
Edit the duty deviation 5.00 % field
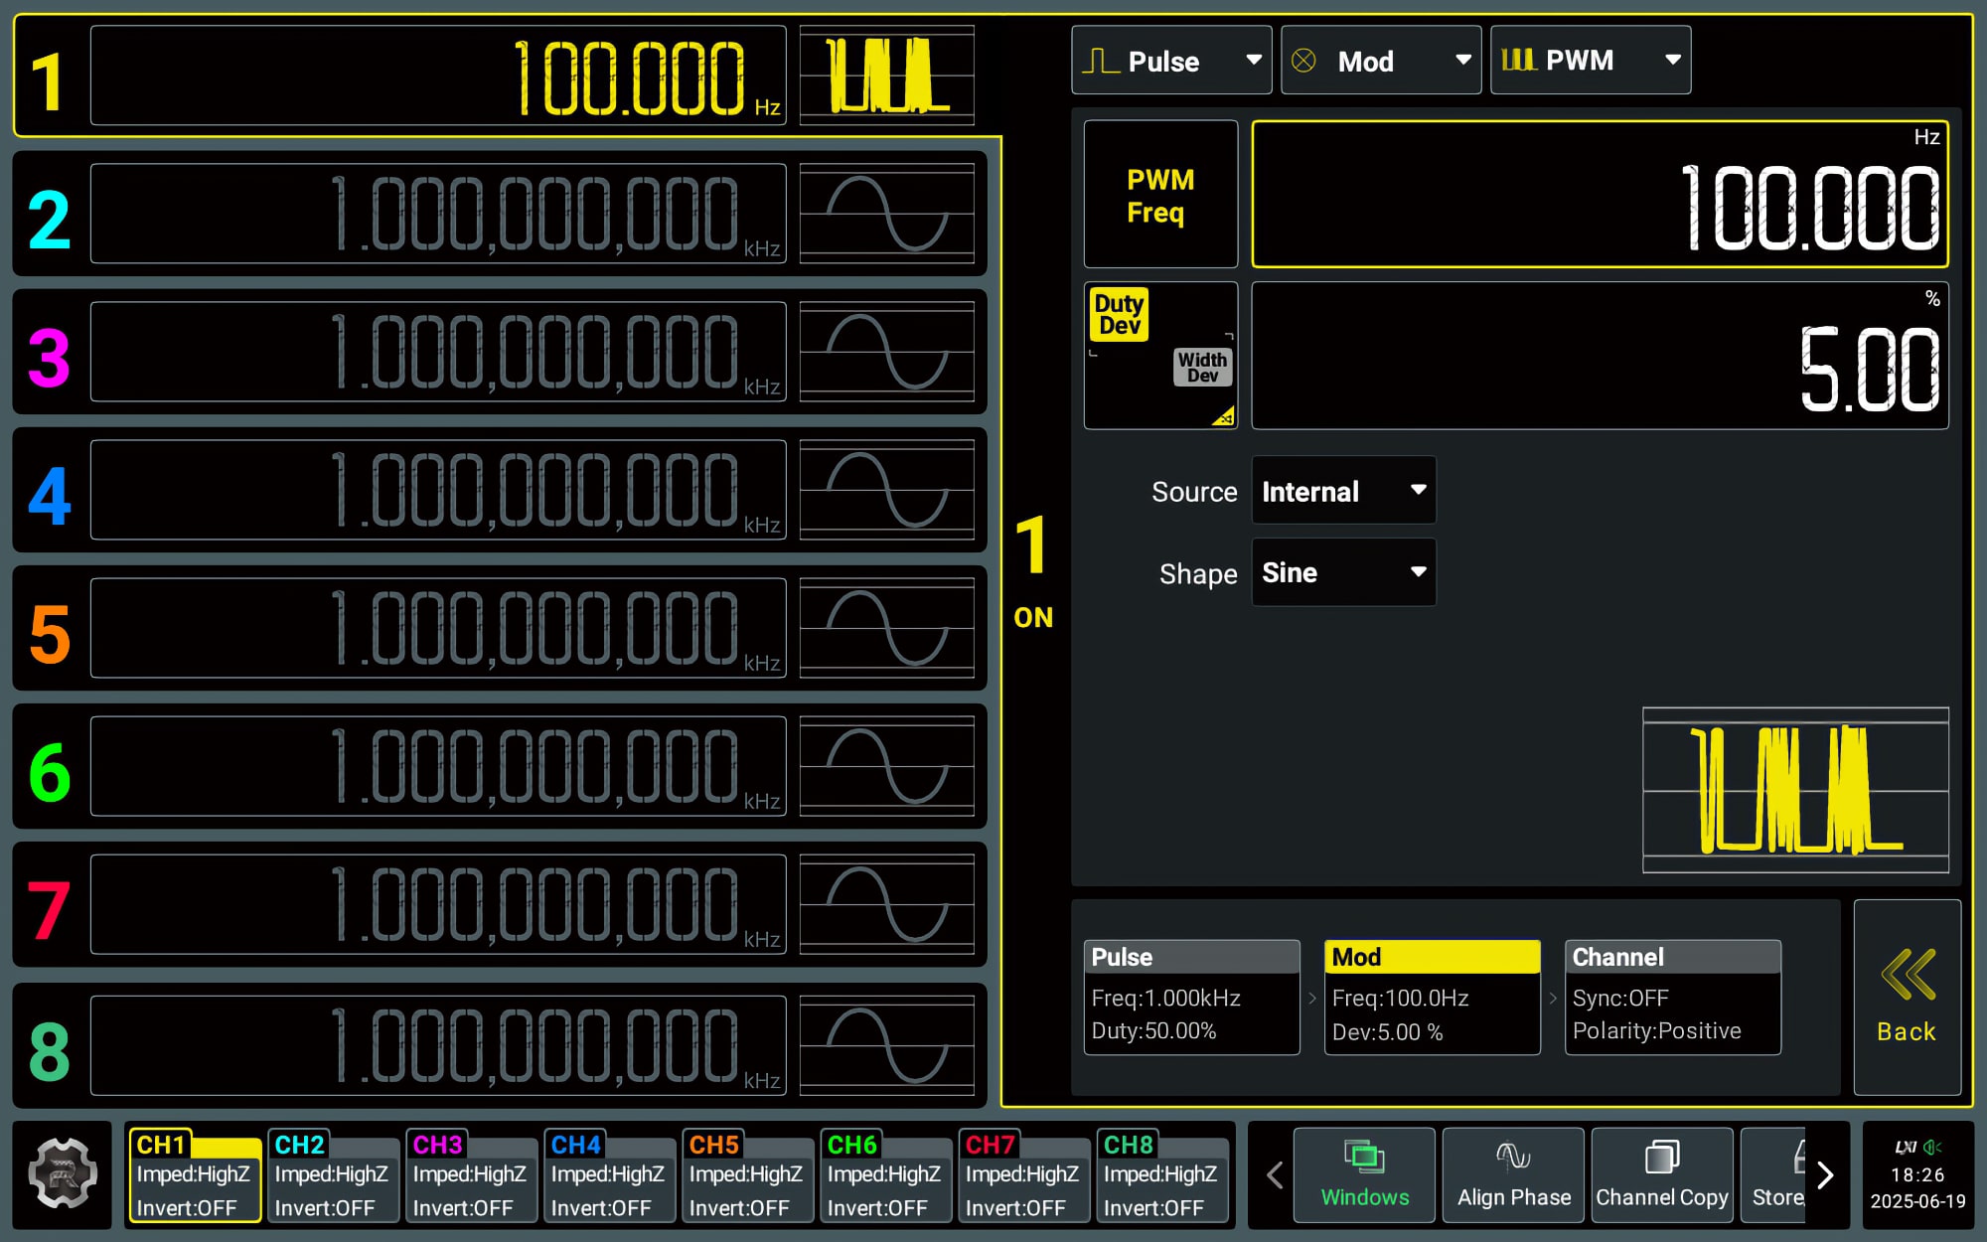pos(1600,357)
